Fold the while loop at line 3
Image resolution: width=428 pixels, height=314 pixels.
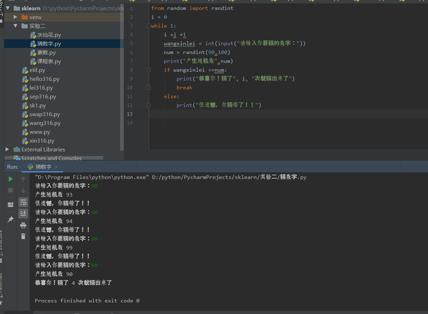point(149,26)
